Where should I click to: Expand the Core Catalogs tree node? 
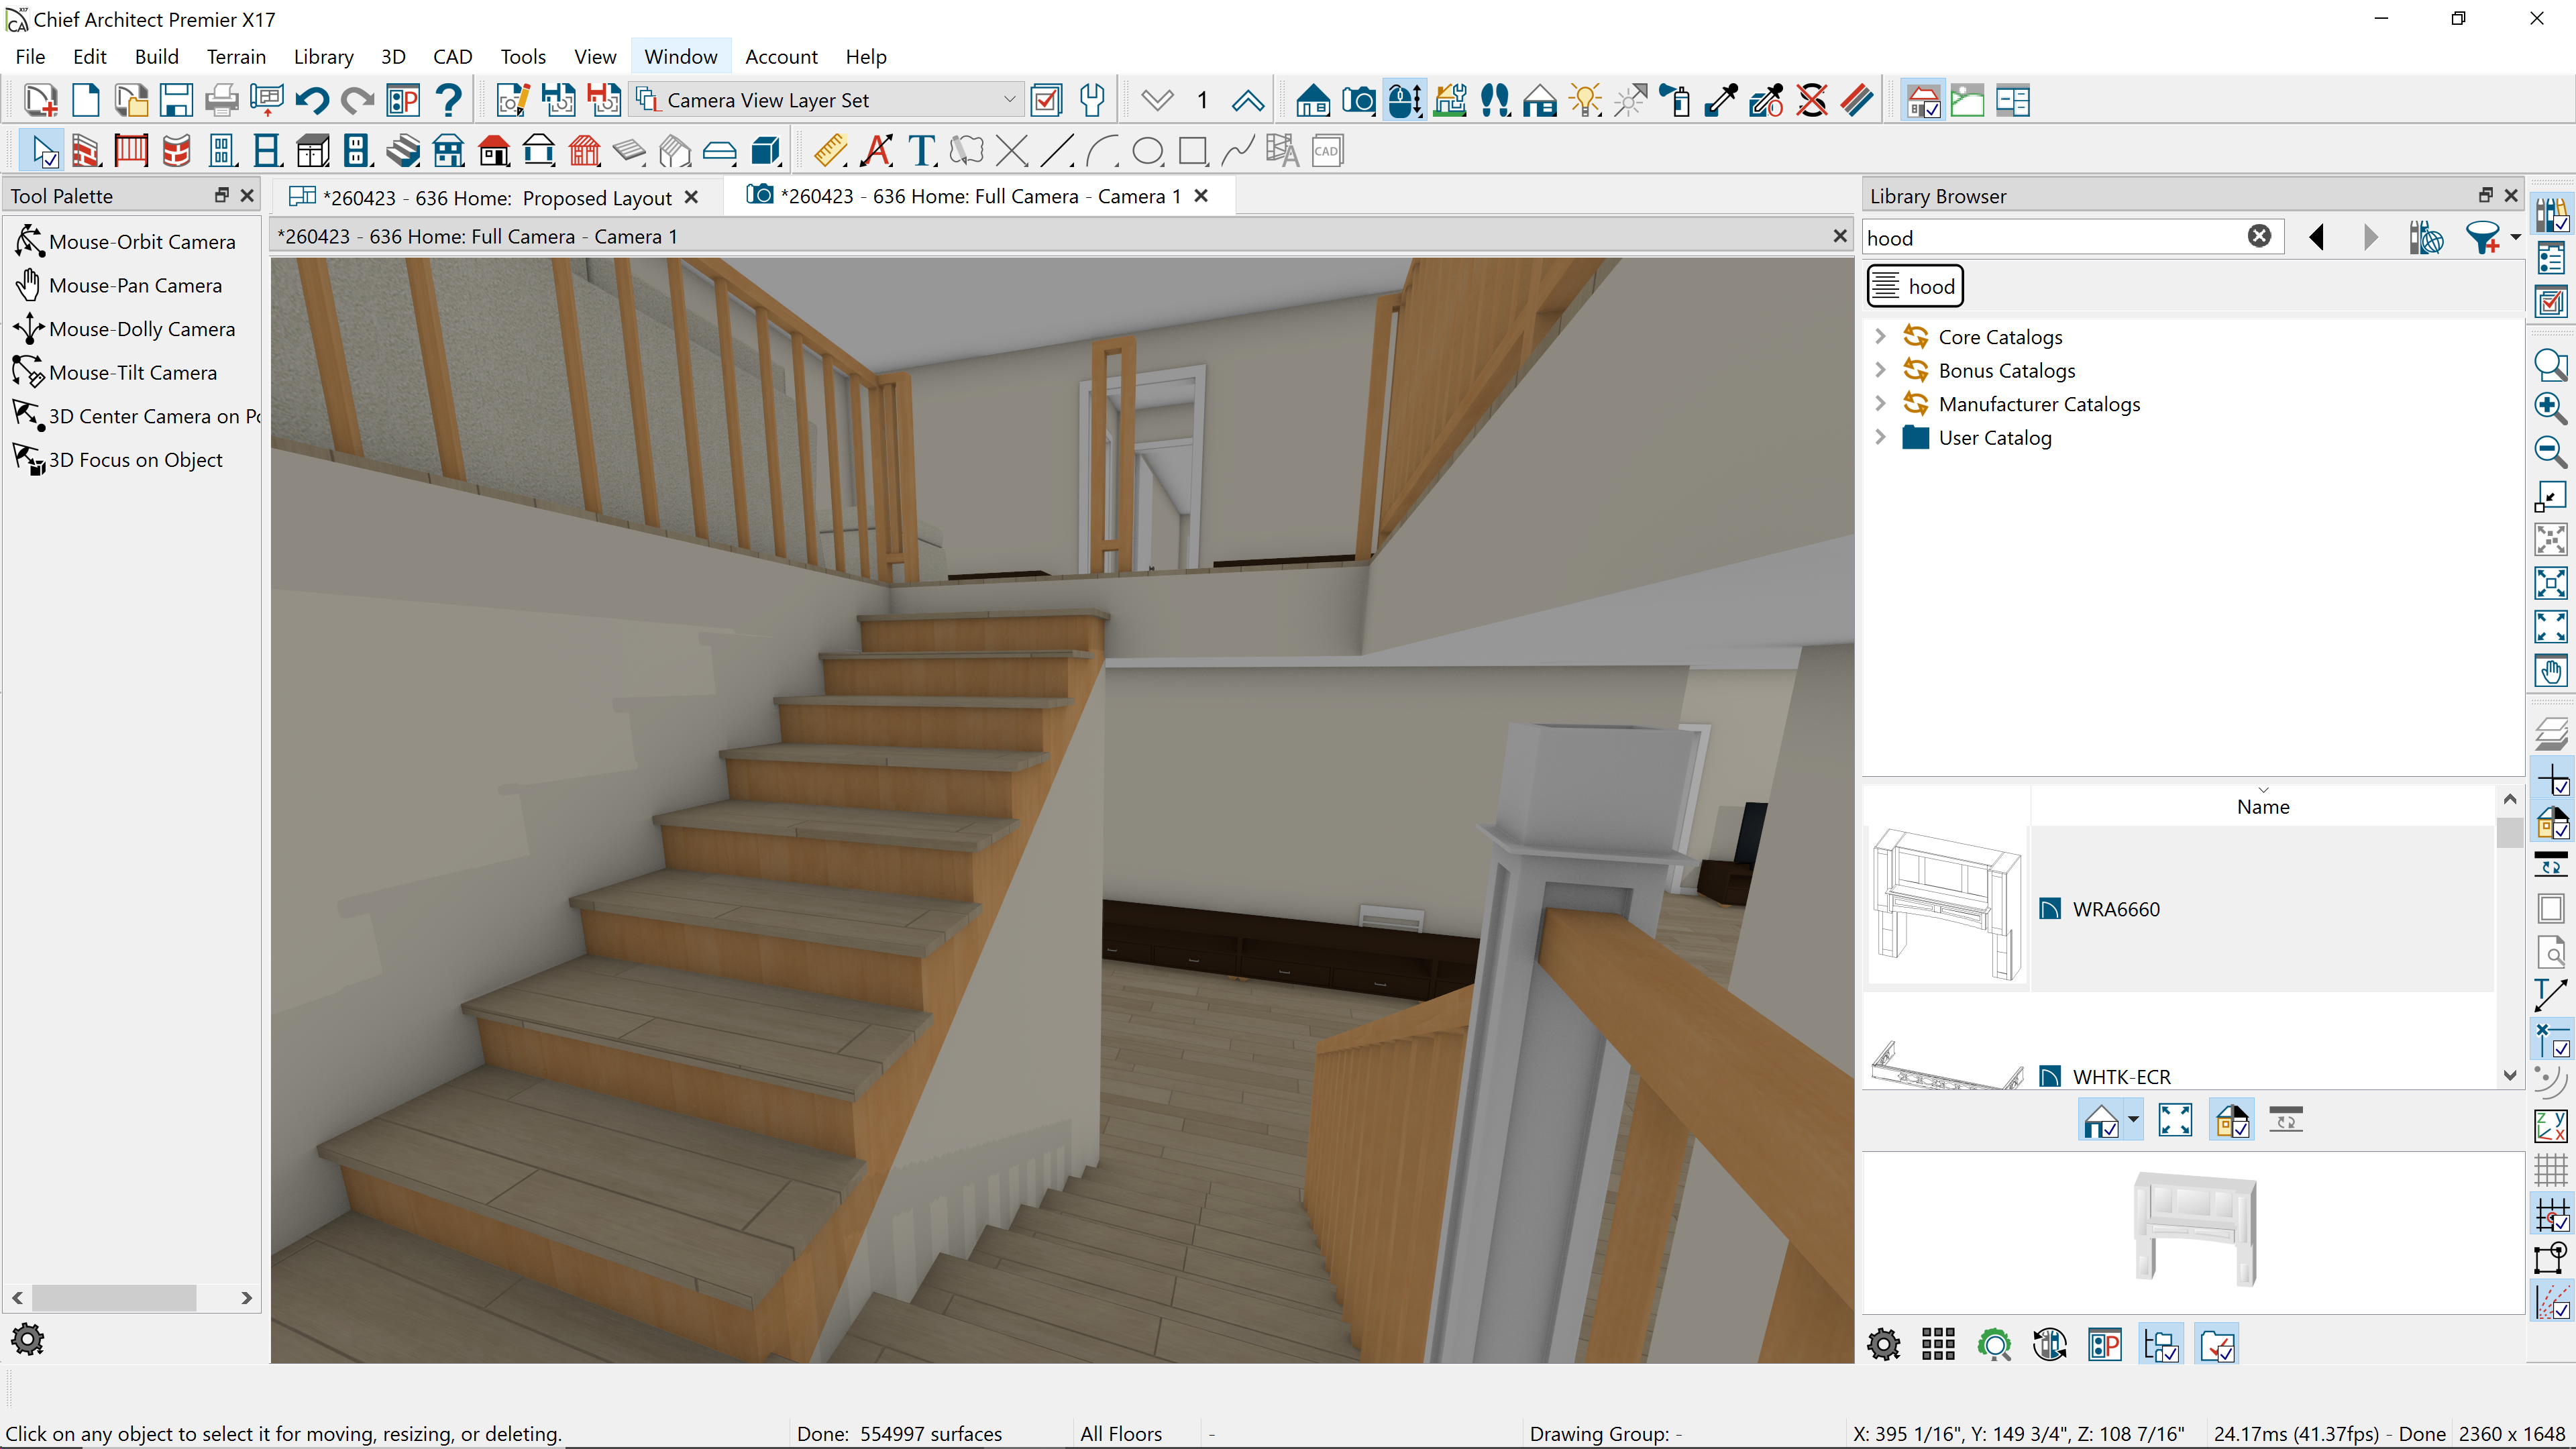[1880, 337]
